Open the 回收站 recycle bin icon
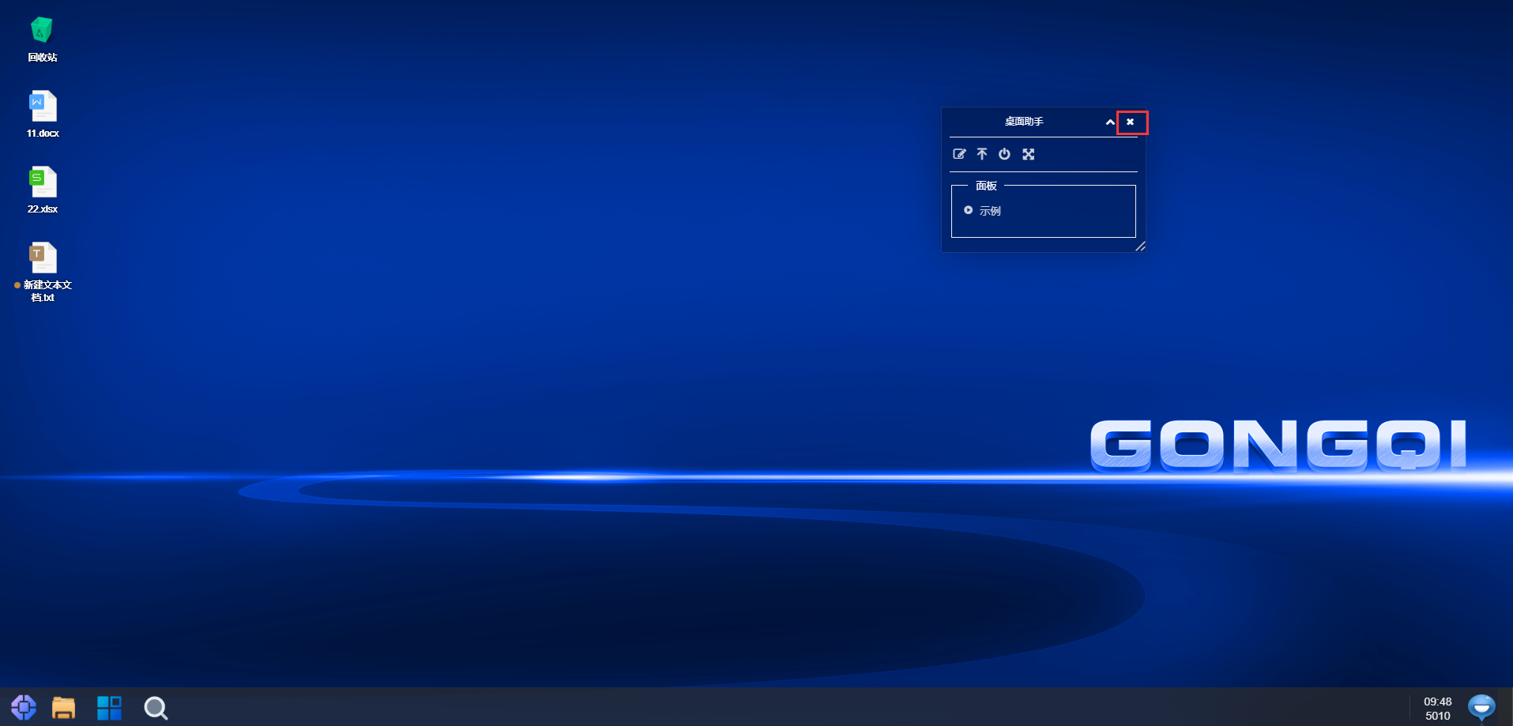Screen dimensions: 1513x726 (x=42, y=31)
